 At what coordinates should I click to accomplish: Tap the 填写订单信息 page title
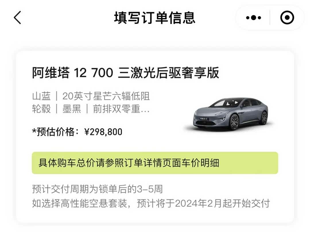point(155,18)
